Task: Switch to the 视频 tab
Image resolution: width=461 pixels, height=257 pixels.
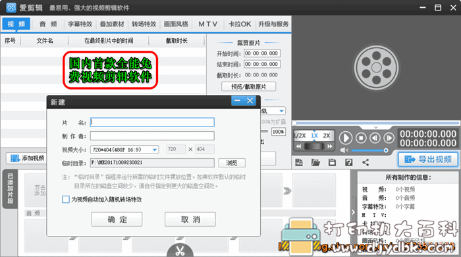Action: click(x=16, y=24)
